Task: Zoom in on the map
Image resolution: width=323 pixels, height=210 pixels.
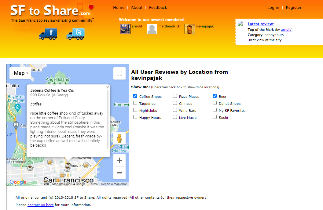Action: click(119, 160)
